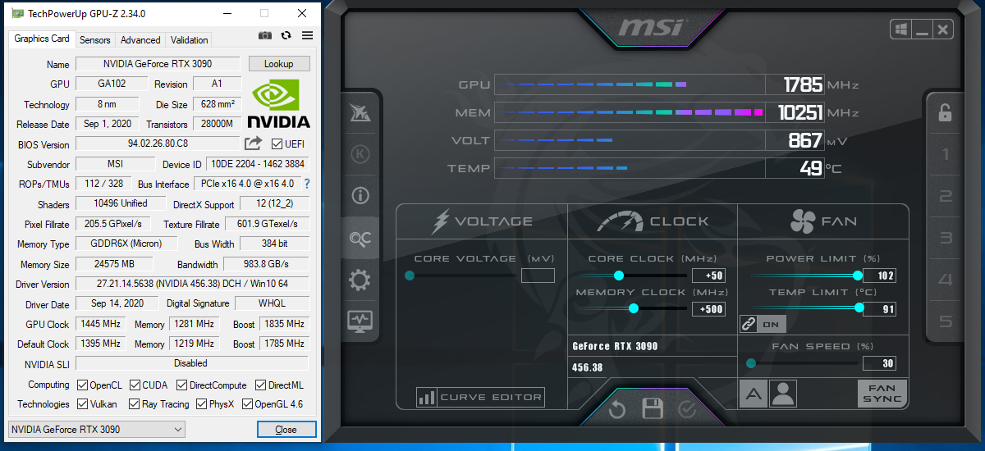This screenshot has width=985, height=451.
Task: Click the FAN section fan icon
Action: [802, 221]
